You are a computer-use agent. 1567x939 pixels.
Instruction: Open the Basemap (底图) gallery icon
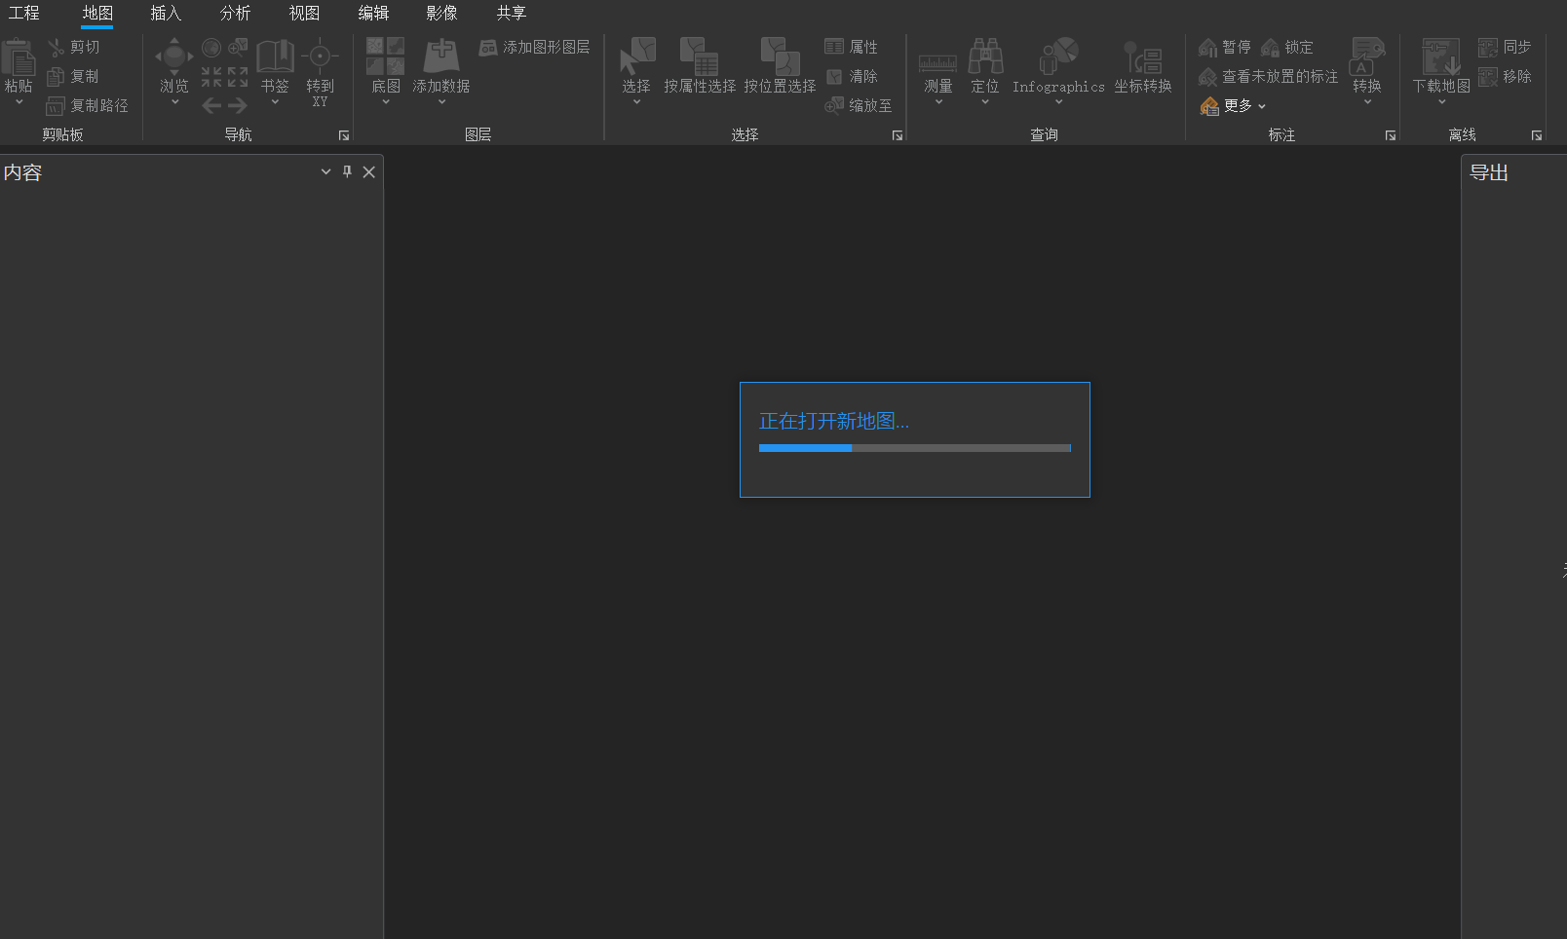(x=386, y=56)
